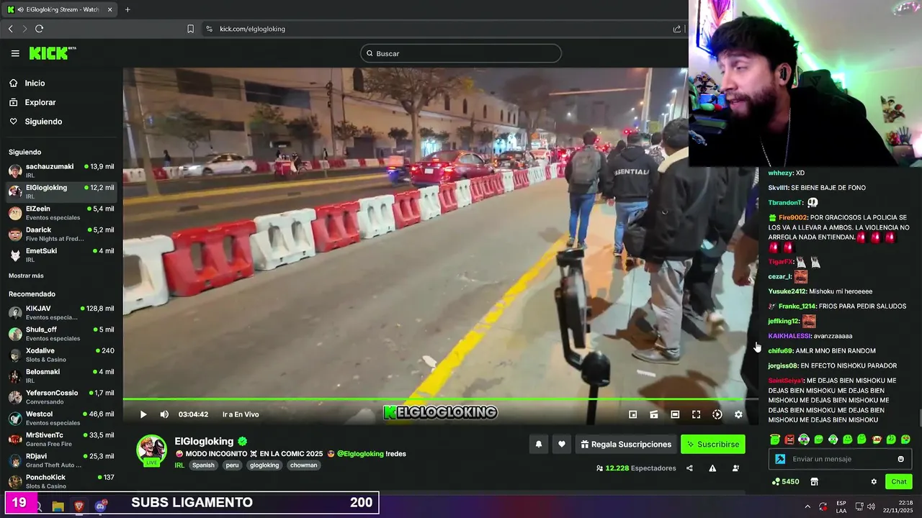Click the bookmark icon in the address bar

(190, 29)
